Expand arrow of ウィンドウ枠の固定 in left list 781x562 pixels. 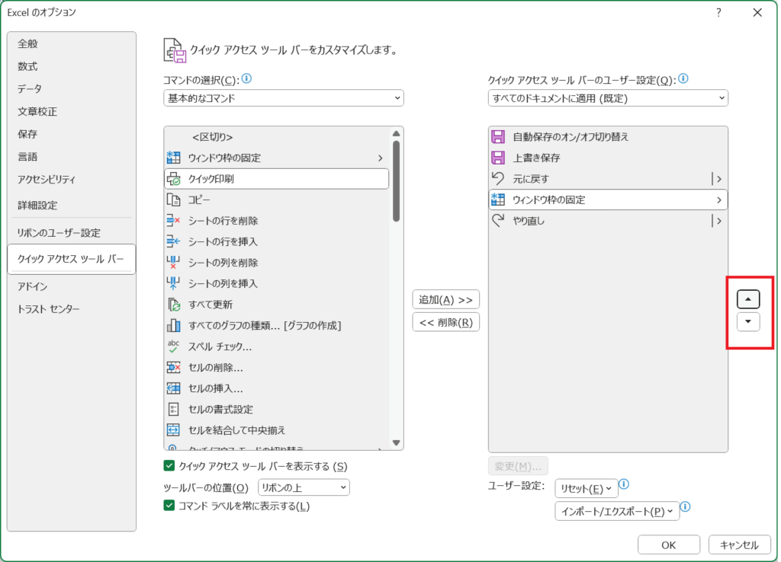click(380, 158)
